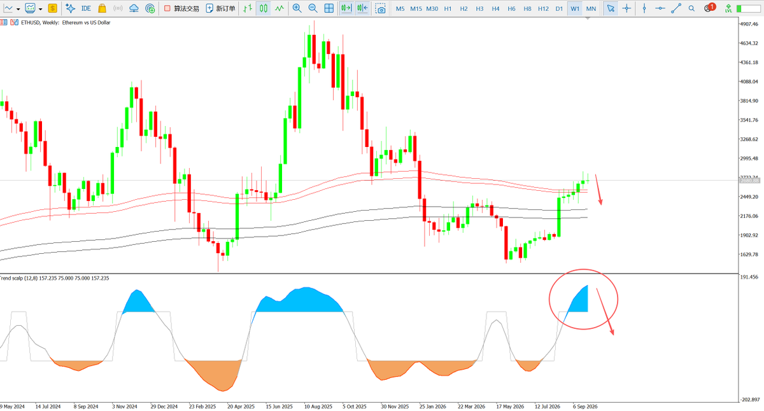Viewport: 764px width, 411px height.
Task: Expand the indicators list dropdown arrow
Action: [x=40, y=9]
